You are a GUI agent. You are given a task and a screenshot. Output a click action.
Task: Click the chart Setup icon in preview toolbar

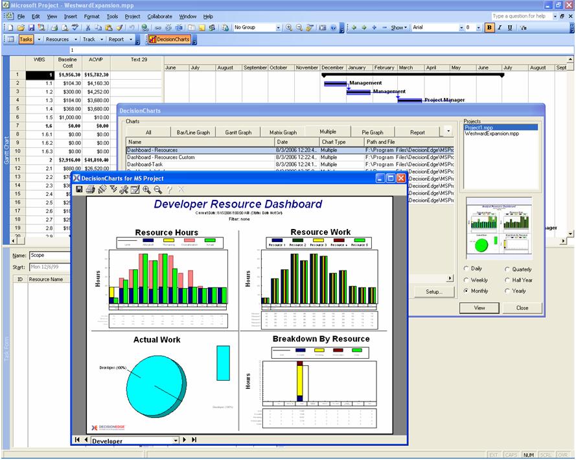pyautogui.click(x=124, y=189)
